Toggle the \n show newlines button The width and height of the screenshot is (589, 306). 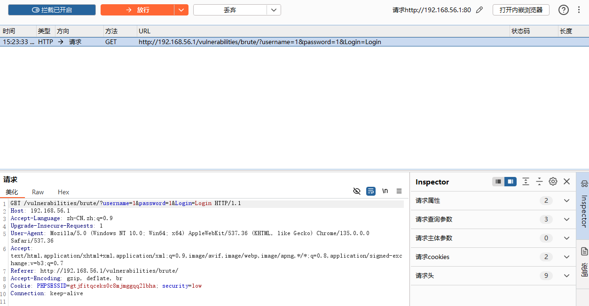(385, 191)
